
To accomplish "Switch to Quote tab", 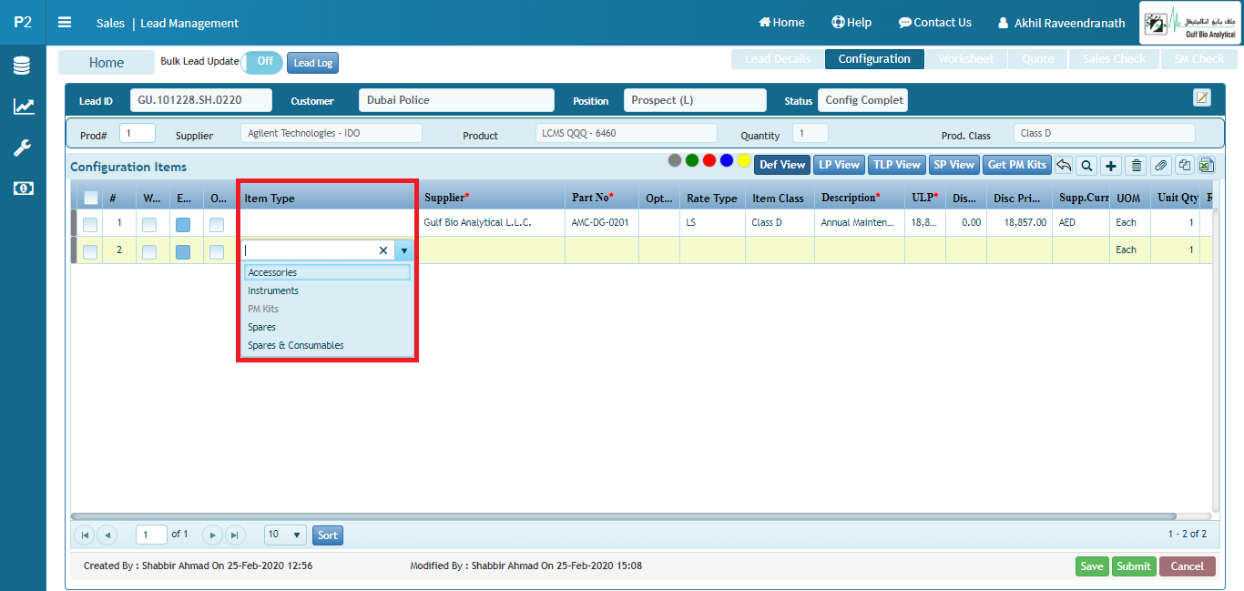I will pos(1038,59).
